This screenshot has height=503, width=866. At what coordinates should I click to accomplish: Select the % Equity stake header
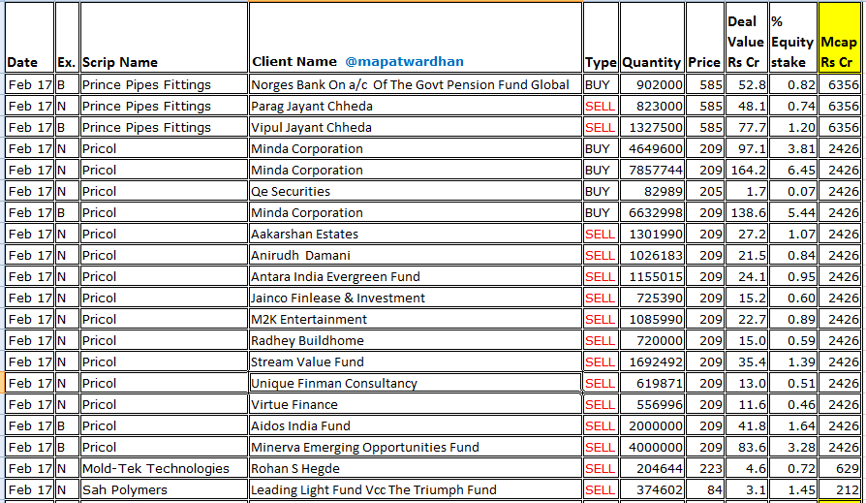(x=792, y=37)
